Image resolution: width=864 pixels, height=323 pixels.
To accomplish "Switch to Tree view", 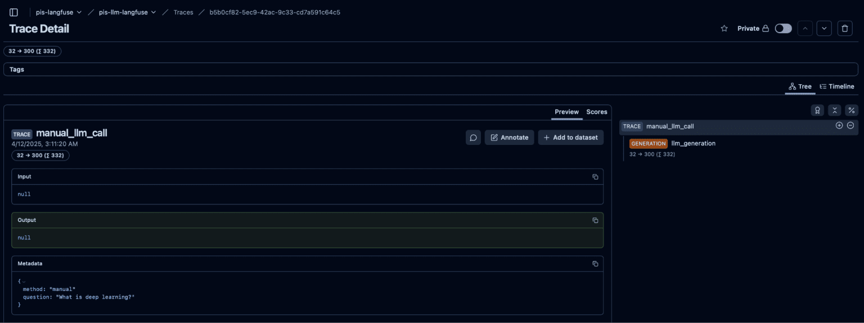I will click(800, 87).
